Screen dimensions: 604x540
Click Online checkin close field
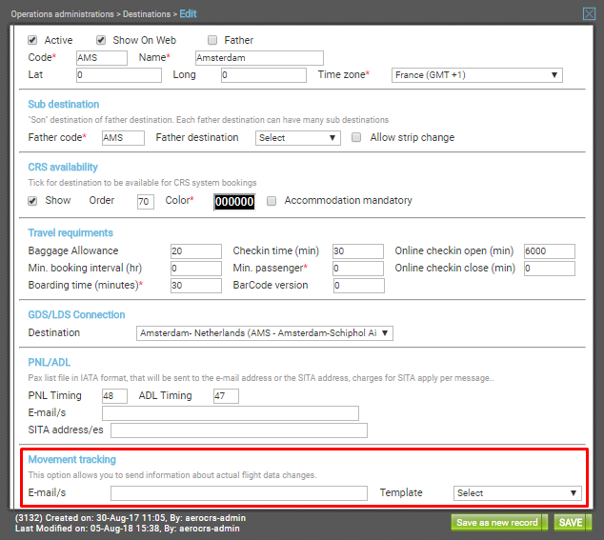pyautogui.click(x=550, y=269)
